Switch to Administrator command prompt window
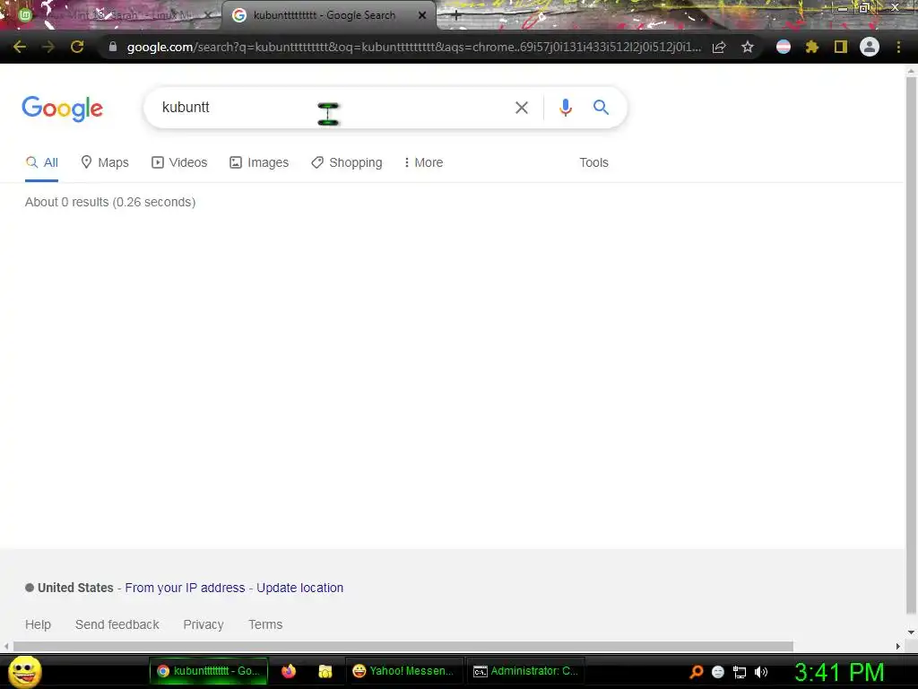The width and height of the screenshot is (918, 689). point(525,671)
